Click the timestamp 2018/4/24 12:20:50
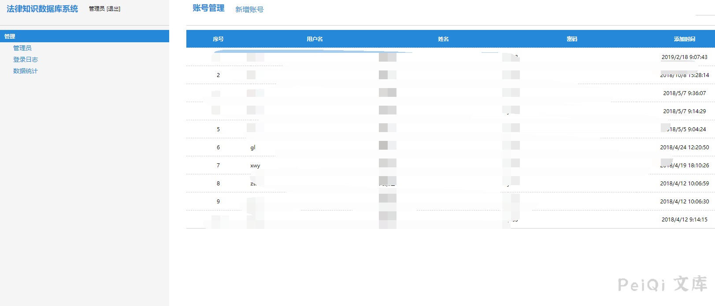 click(x=684, y=147)
